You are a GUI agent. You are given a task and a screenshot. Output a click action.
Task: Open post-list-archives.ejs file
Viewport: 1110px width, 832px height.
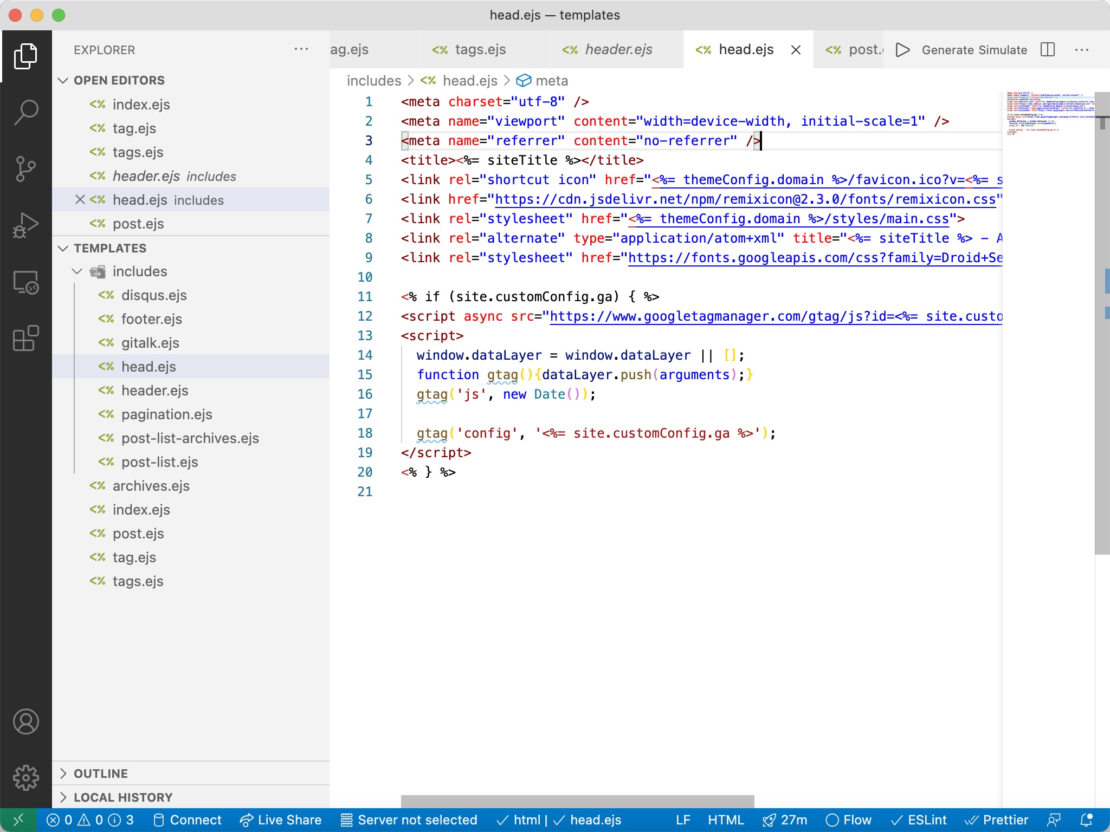coord(191,438)
